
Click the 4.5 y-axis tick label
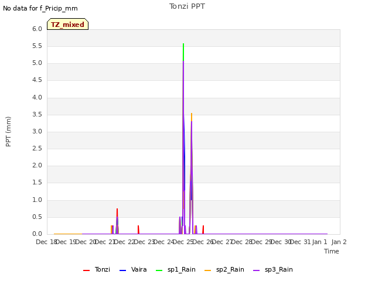click(37, 80)
